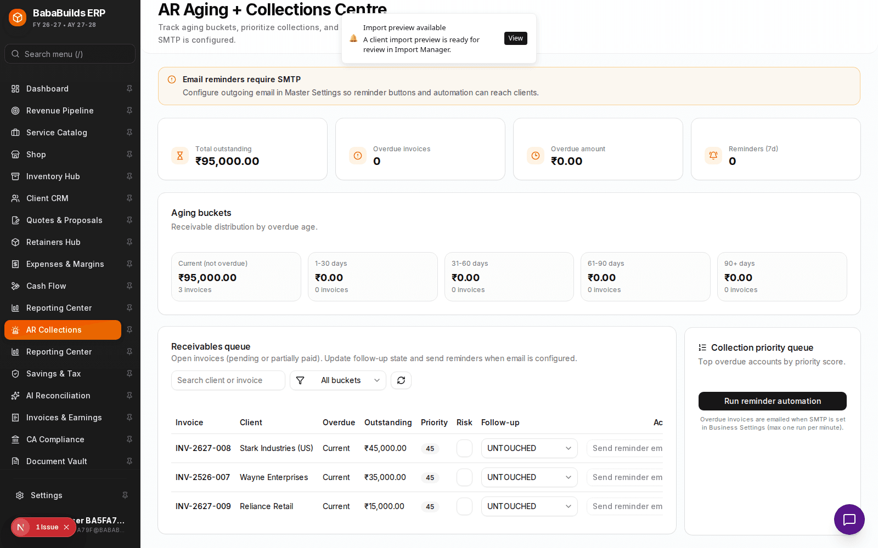Click the magnifier icon in menu search
Image resolution: width=878 pixels, height=548 pixels.
(x=15, y=54)
